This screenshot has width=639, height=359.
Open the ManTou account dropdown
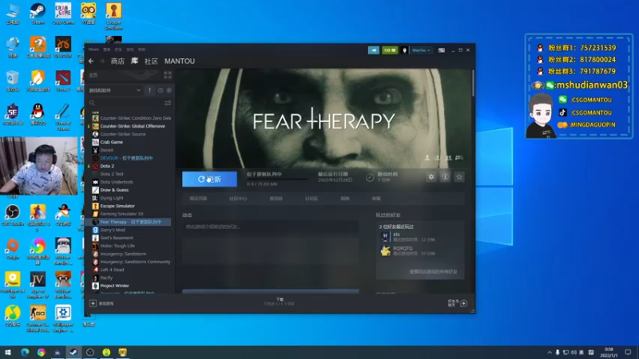click(421, 50)
